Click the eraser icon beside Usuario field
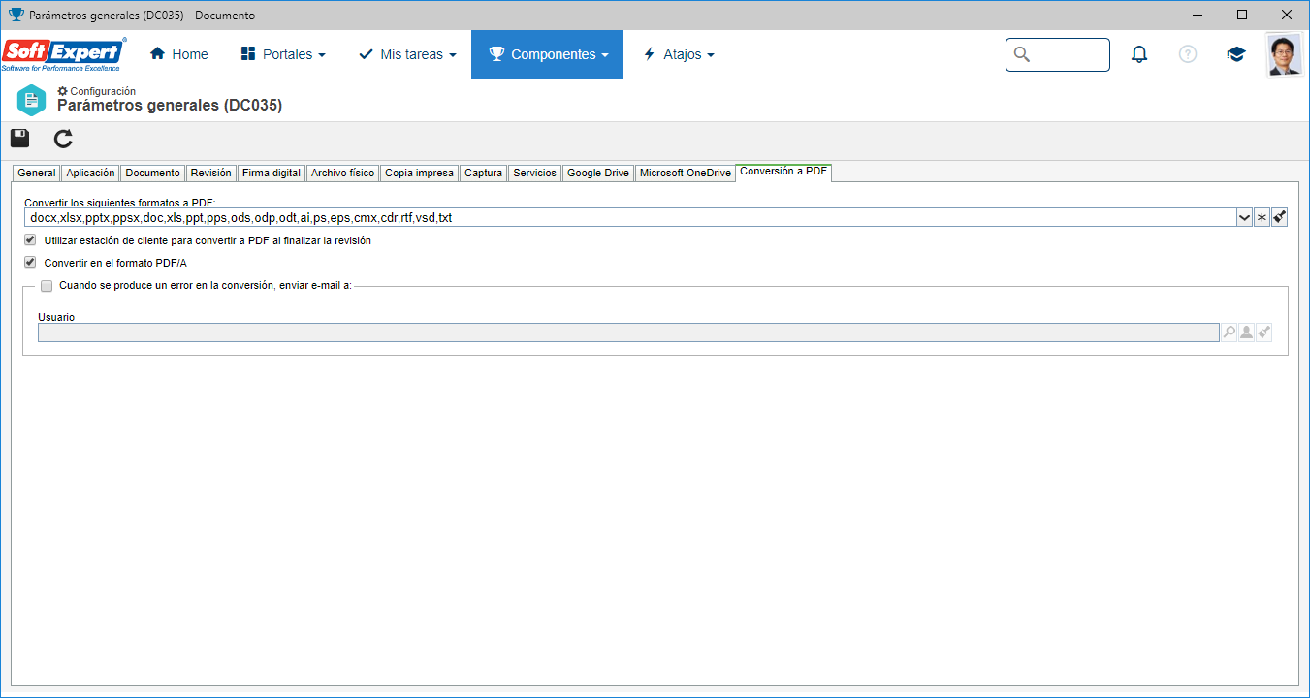The width and height of the screenshot is (1310, 698). 1263,333
